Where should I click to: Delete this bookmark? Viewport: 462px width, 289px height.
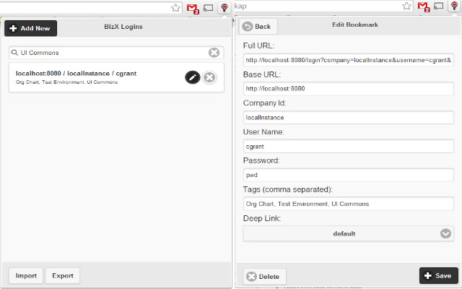[x=265, y=277]
